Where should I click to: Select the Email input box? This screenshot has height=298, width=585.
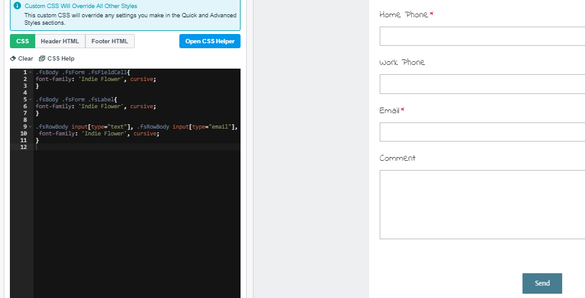[x=482, y=132]
